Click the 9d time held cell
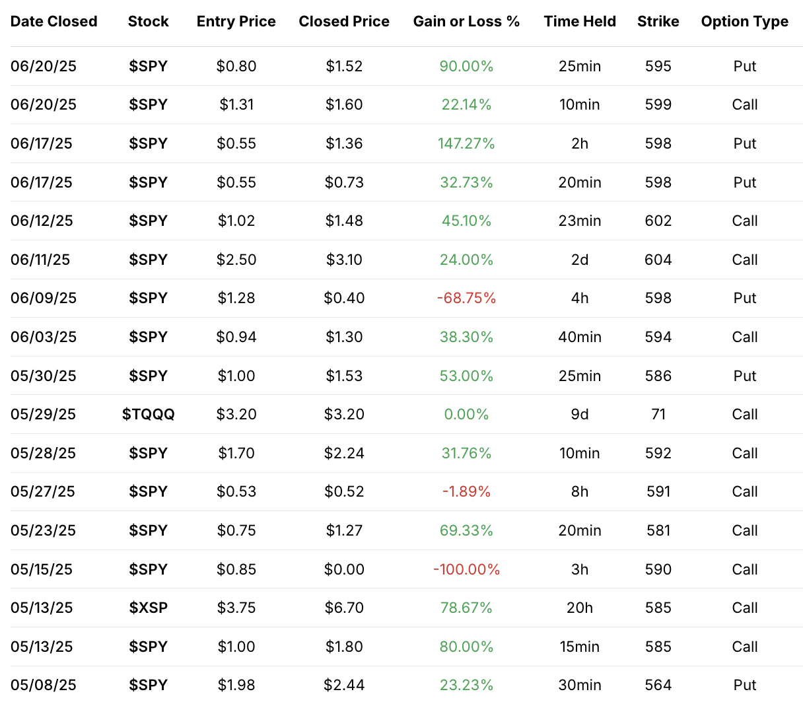The width and height of the screenshot is (803, 704). 580,414
